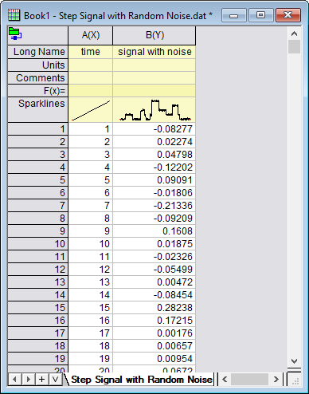Click cell with value -0.08454
309x394 pixels.
(154, 295)
